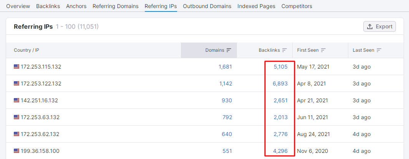Open the Overview tab
Screen dimensions: 409x159
18,6
